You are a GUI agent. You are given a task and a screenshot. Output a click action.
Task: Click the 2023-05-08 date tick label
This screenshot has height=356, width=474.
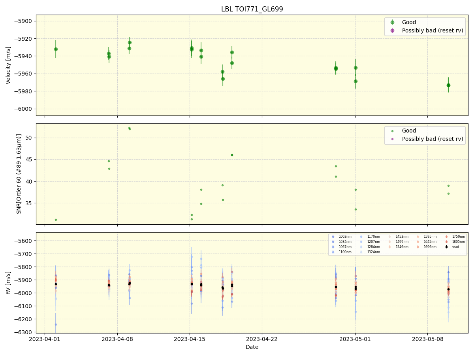coord(427,339)
